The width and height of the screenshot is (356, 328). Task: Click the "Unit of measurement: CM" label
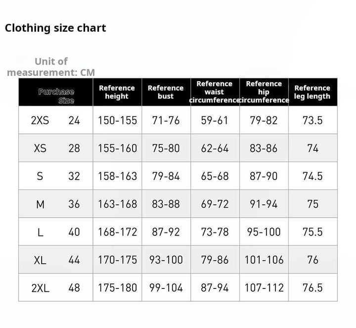click(x=50, y=67)
